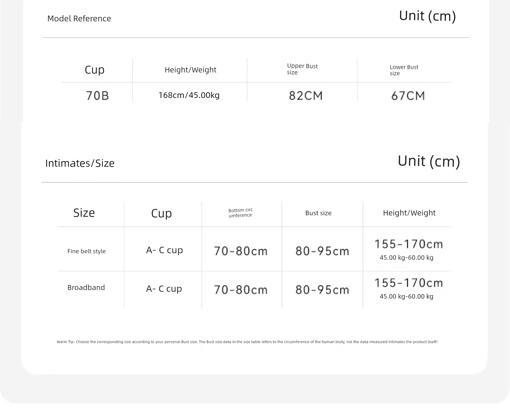The image size is (510, 408).
Task: Click the 'Size' column header
Action: [x=84, y=213]
